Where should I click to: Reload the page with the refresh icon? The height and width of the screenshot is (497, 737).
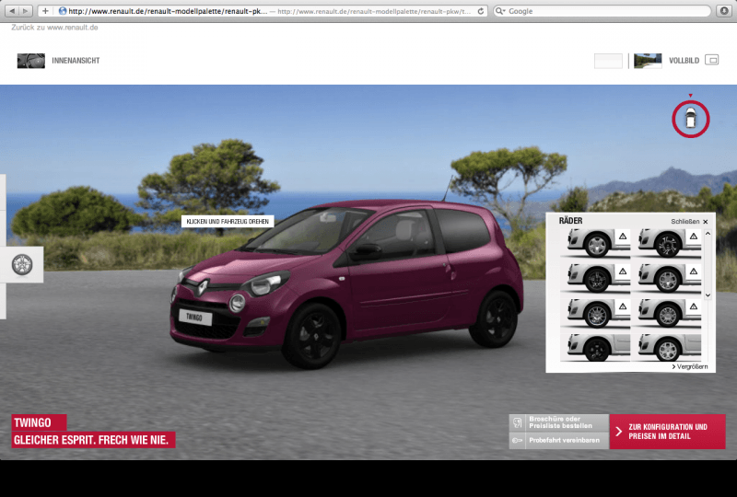[480, 11]
